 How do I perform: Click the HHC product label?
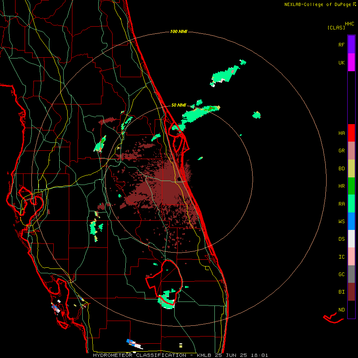(x=350, y=24)
